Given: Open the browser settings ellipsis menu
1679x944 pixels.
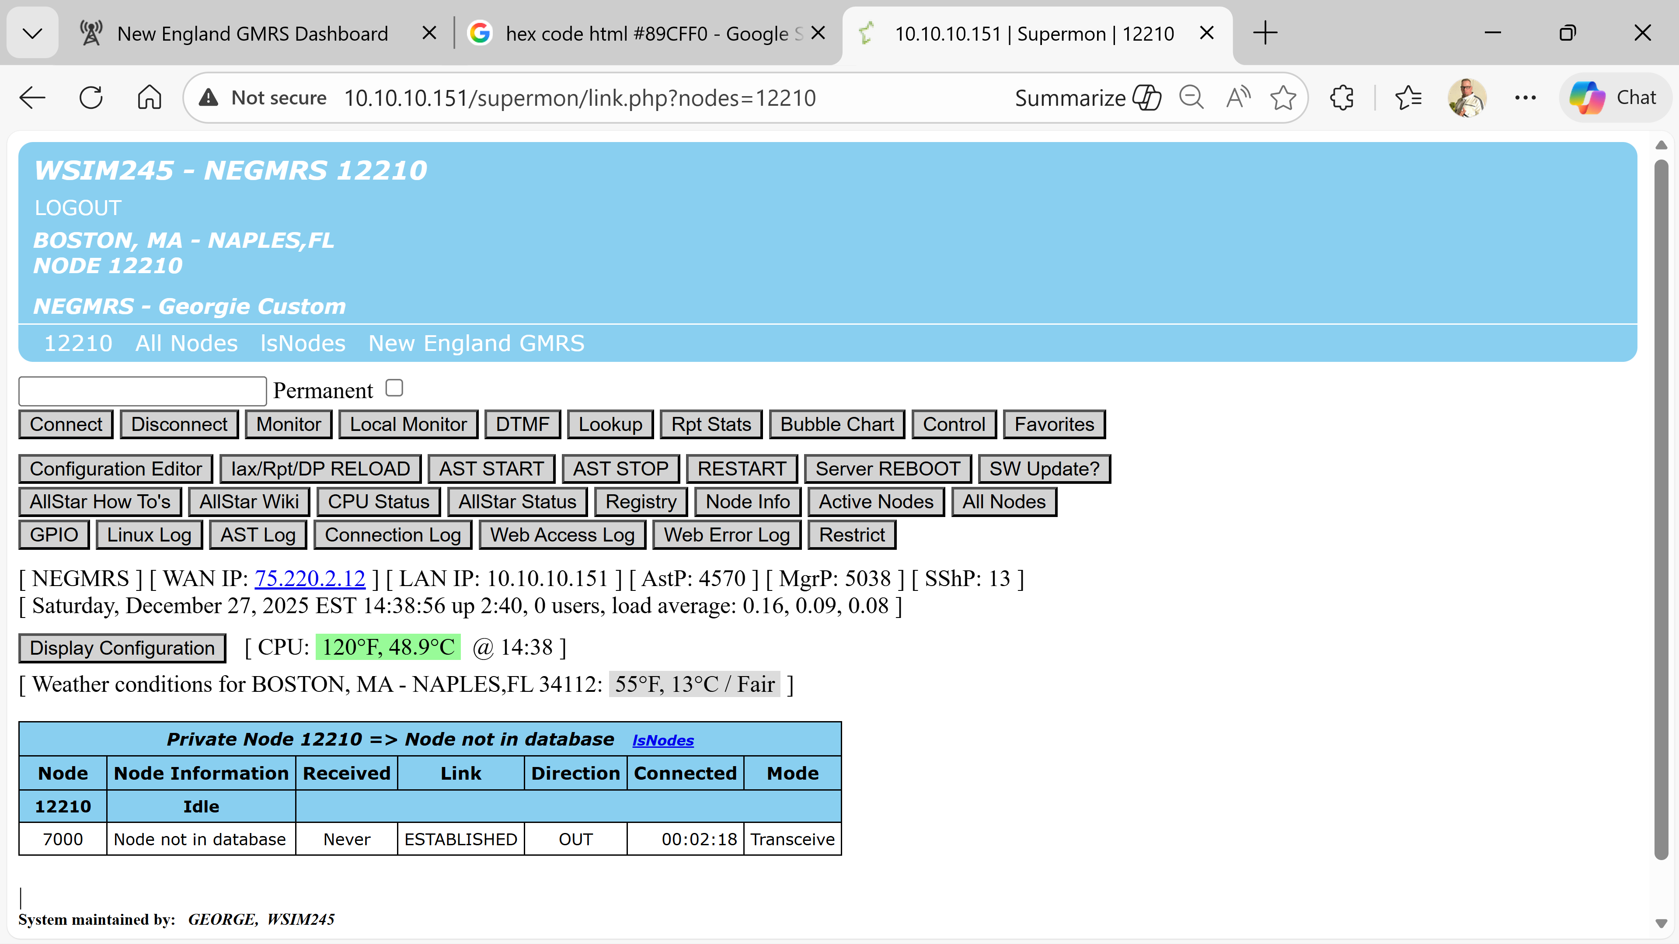Looking at the screenshot, I should click(x=1525, y=98).
